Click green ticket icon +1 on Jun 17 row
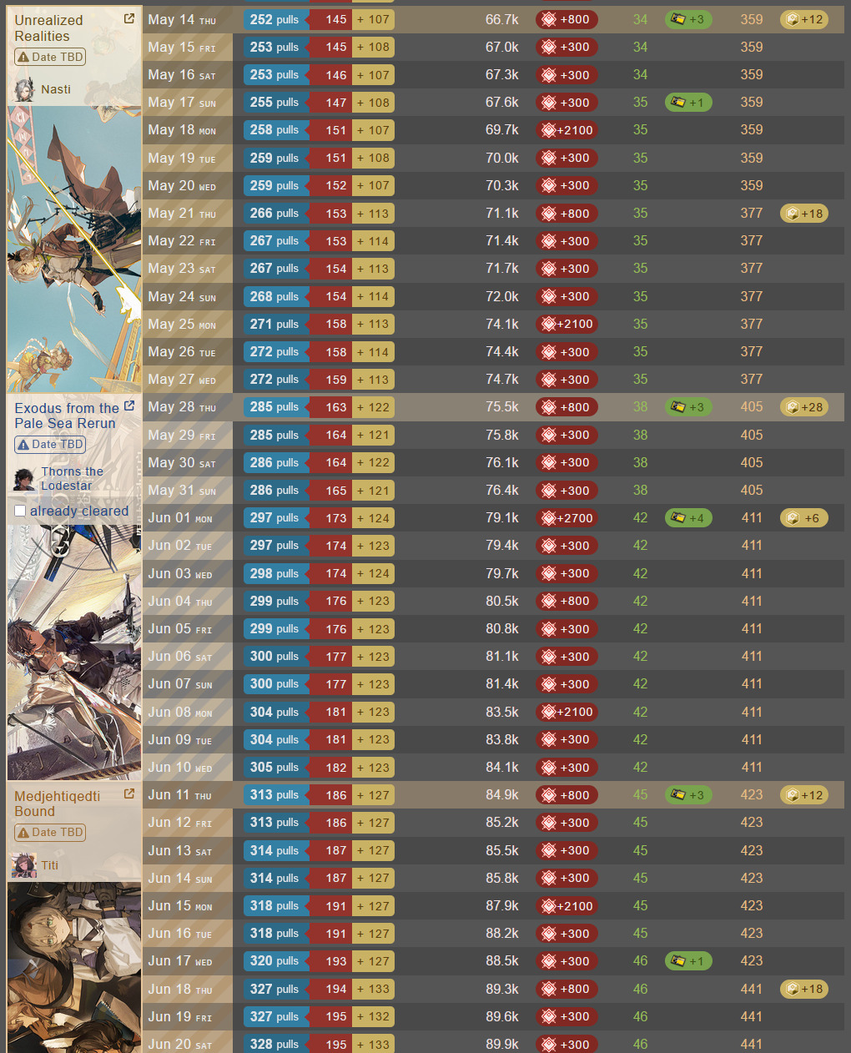Image resolution: width=851 pixels, height=1053 pixels. point(677,961)
